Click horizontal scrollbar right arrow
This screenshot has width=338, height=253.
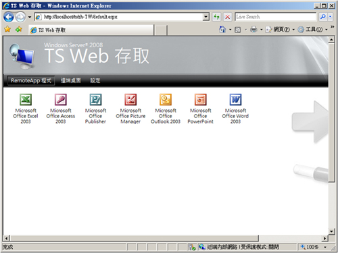pyautogui.click(x=324, y=238)
